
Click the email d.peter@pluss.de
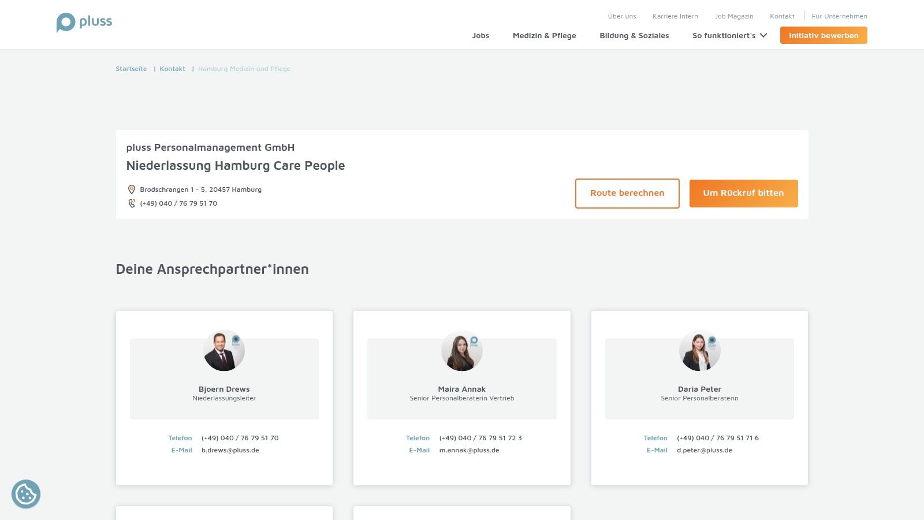tap(705, 450)
